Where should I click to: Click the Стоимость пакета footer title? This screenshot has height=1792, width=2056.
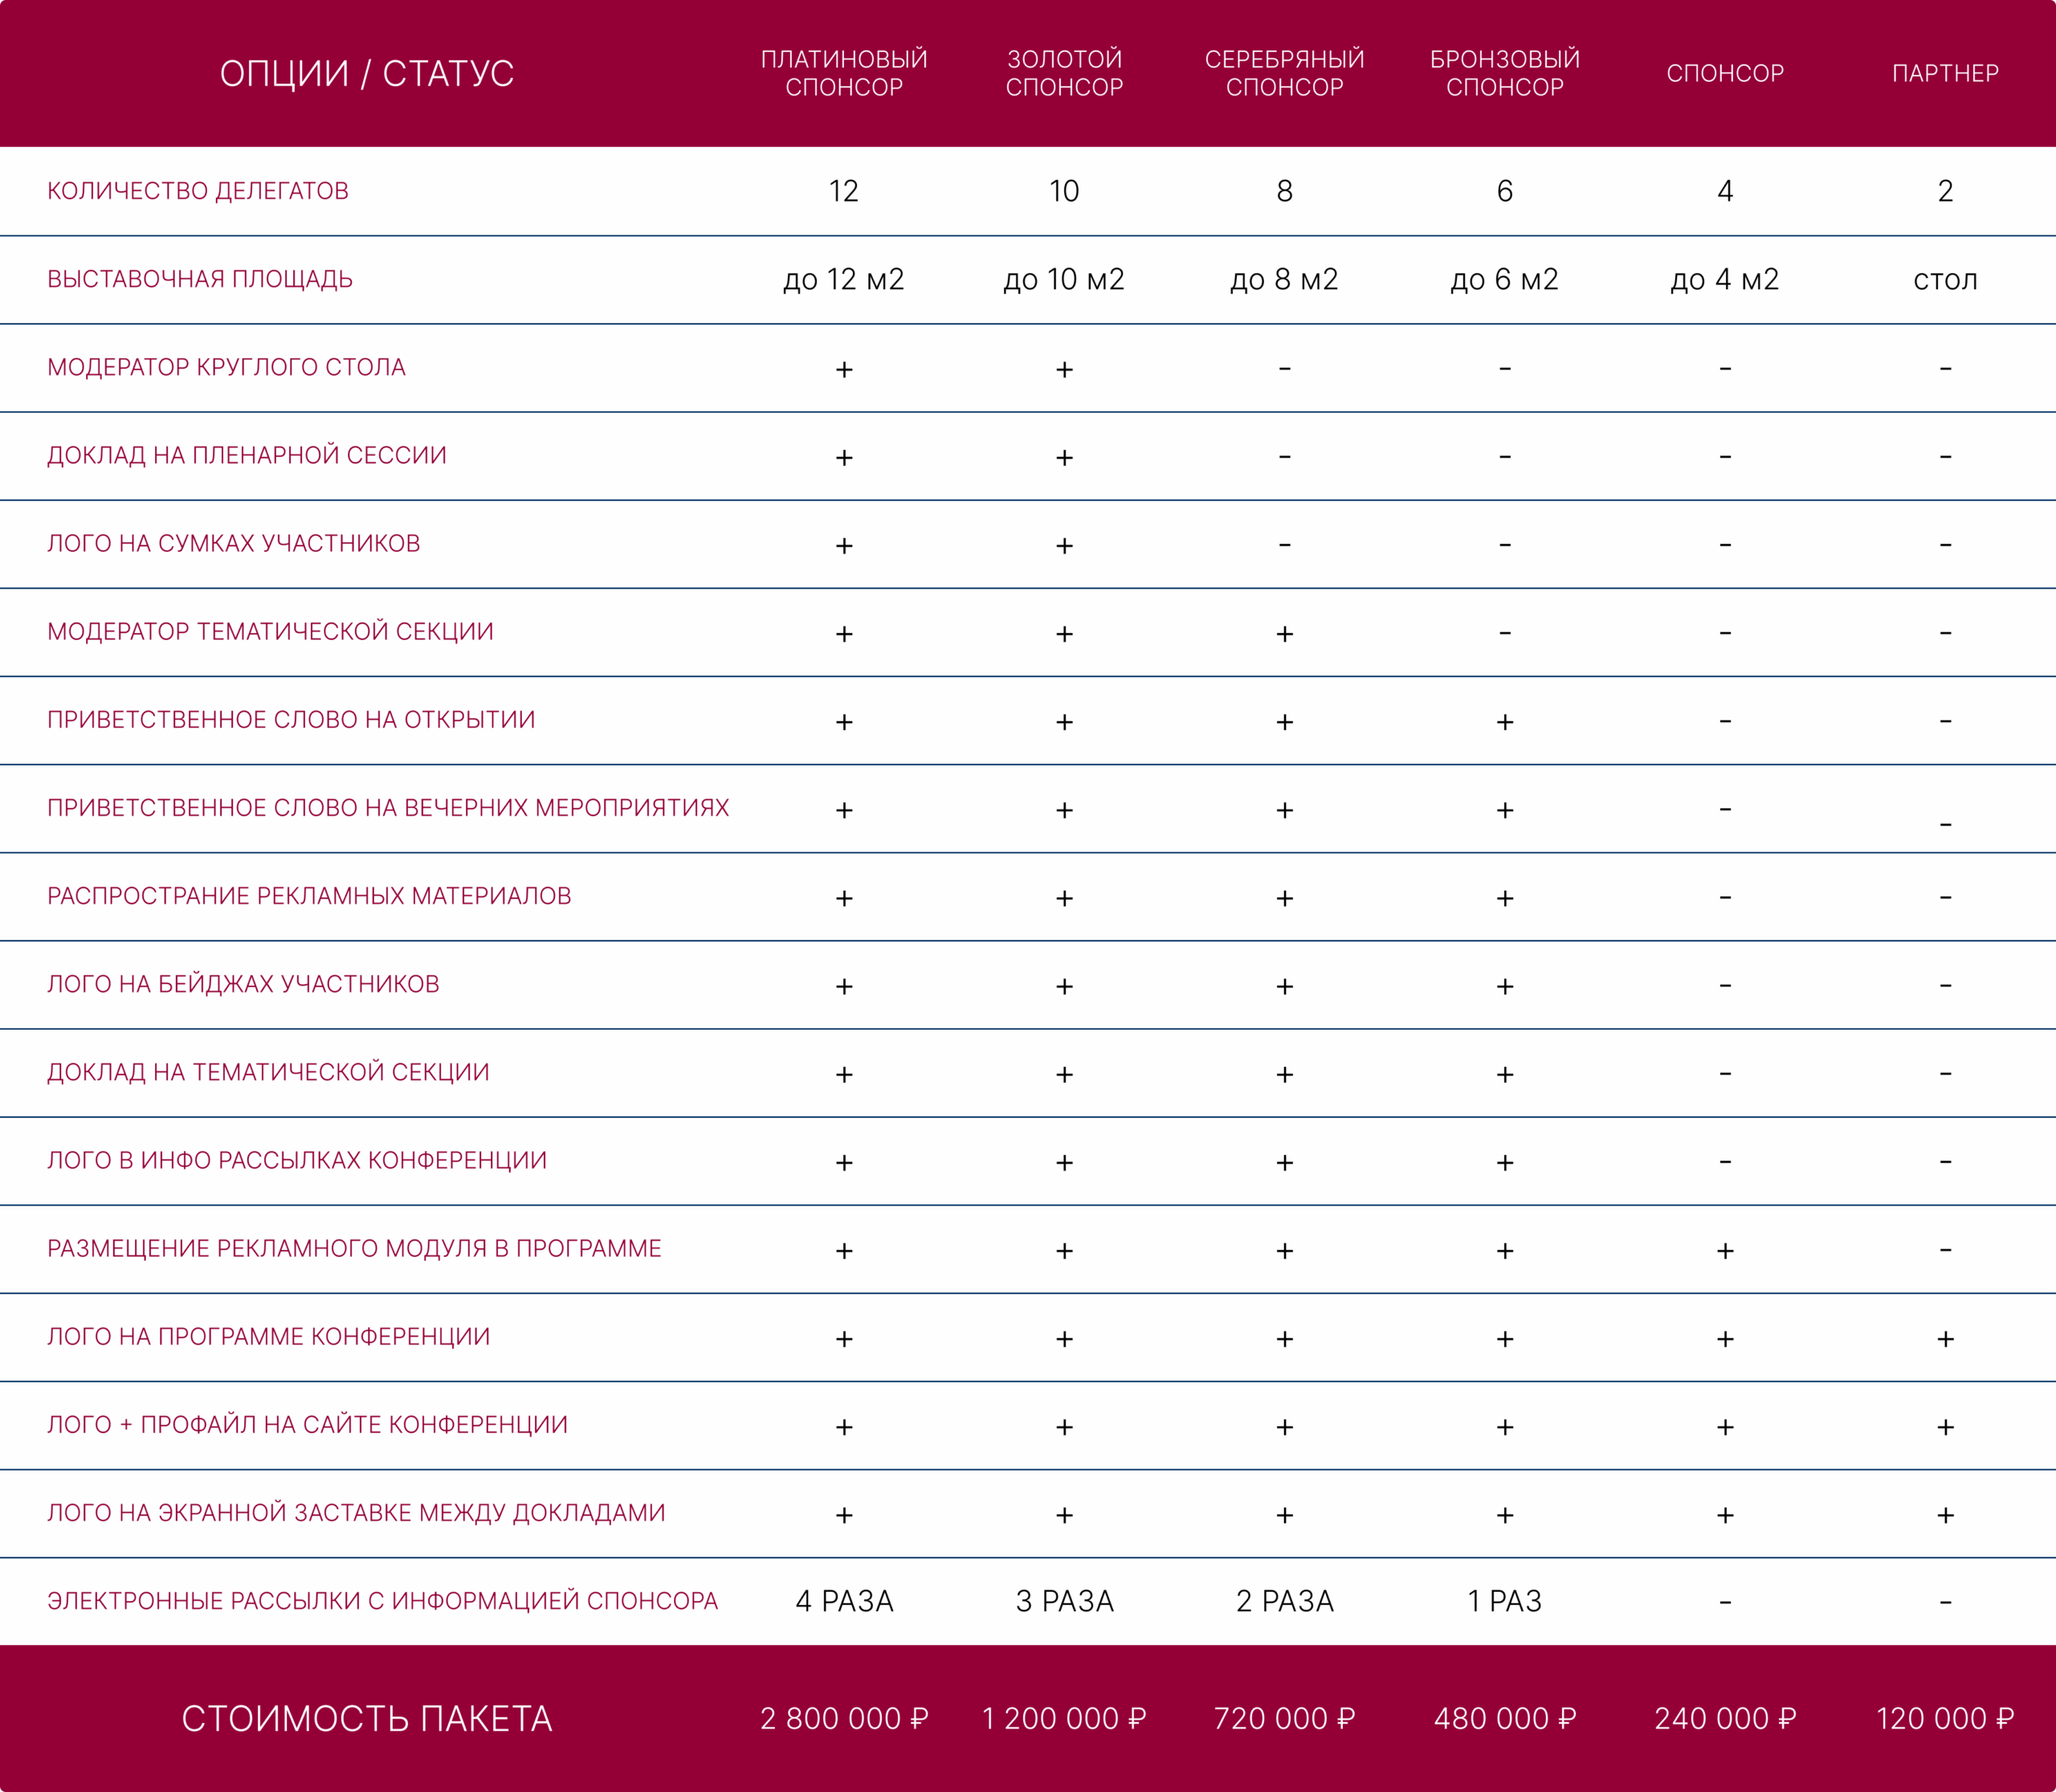click(367, 1718)
